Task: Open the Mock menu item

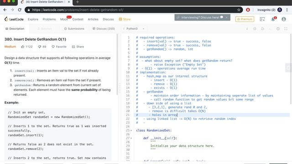Action: click(x=64, y=19)
